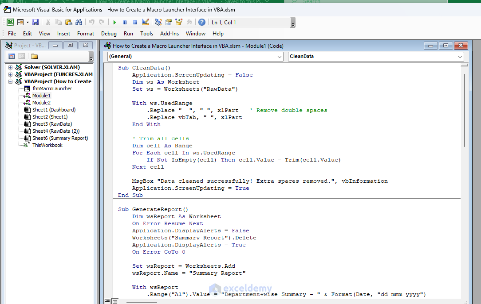Select Sheet1 (Dashboard) in tree
The image size is (481, 304).
[54, 109]
